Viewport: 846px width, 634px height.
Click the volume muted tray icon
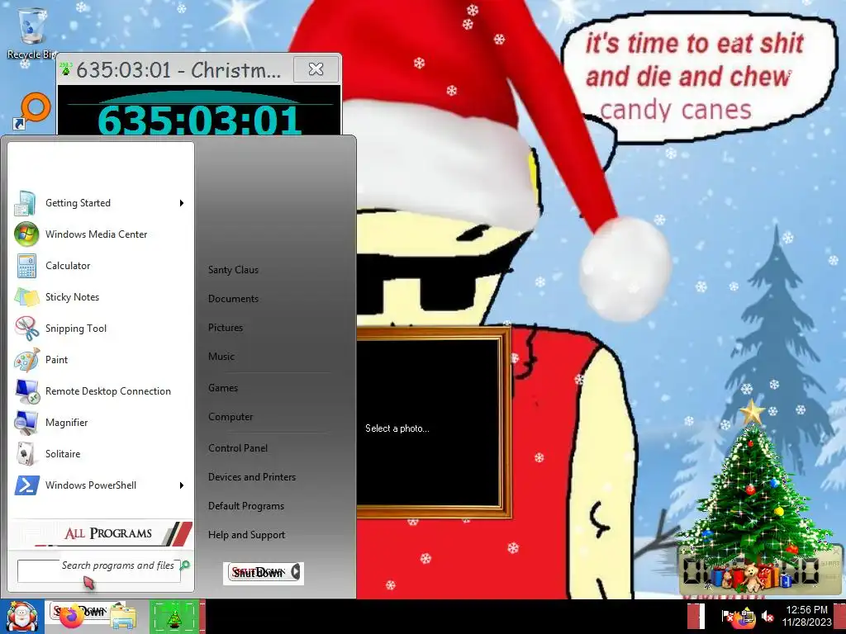768,616
